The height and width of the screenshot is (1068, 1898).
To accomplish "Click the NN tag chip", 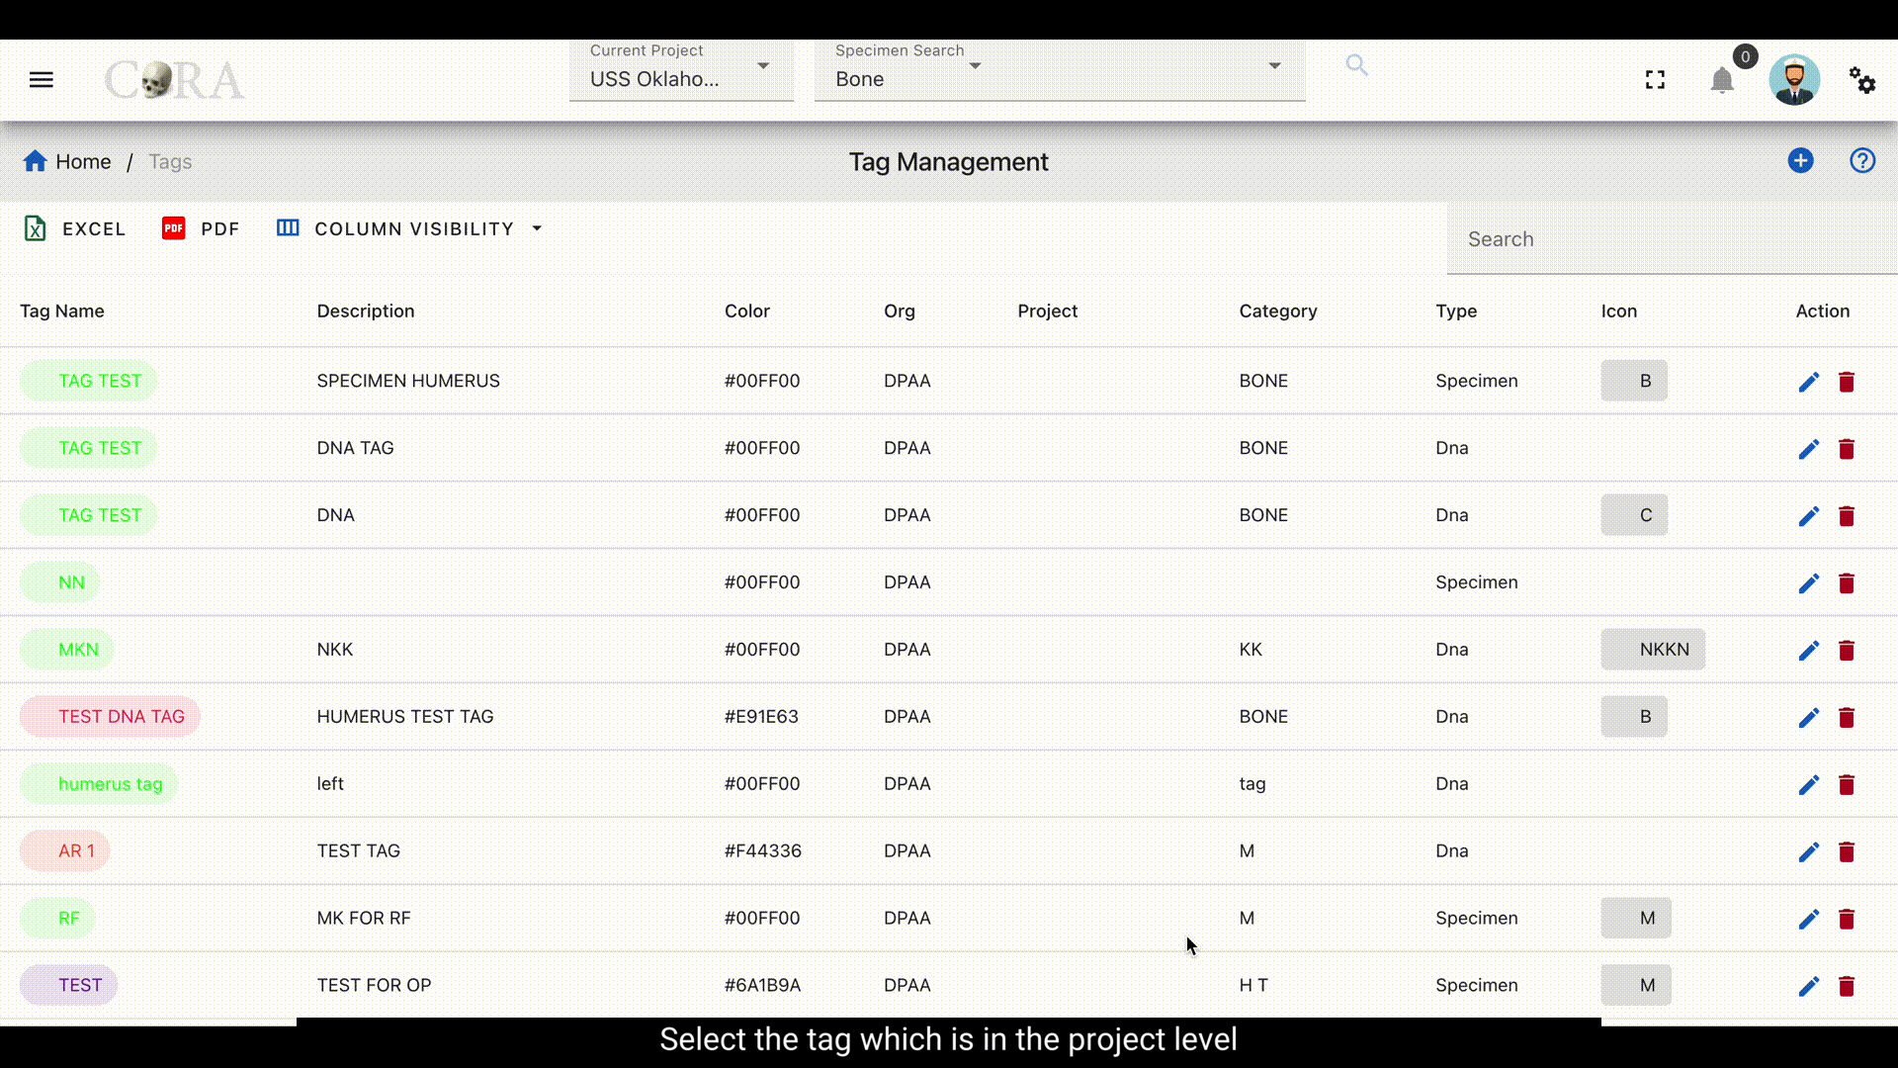I will click(60, 582).
